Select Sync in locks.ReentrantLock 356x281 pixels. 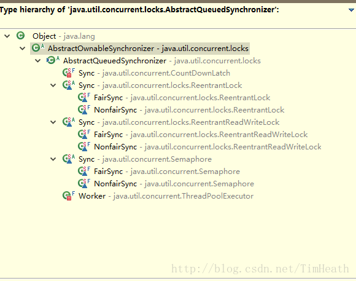(x=160, y=85)
